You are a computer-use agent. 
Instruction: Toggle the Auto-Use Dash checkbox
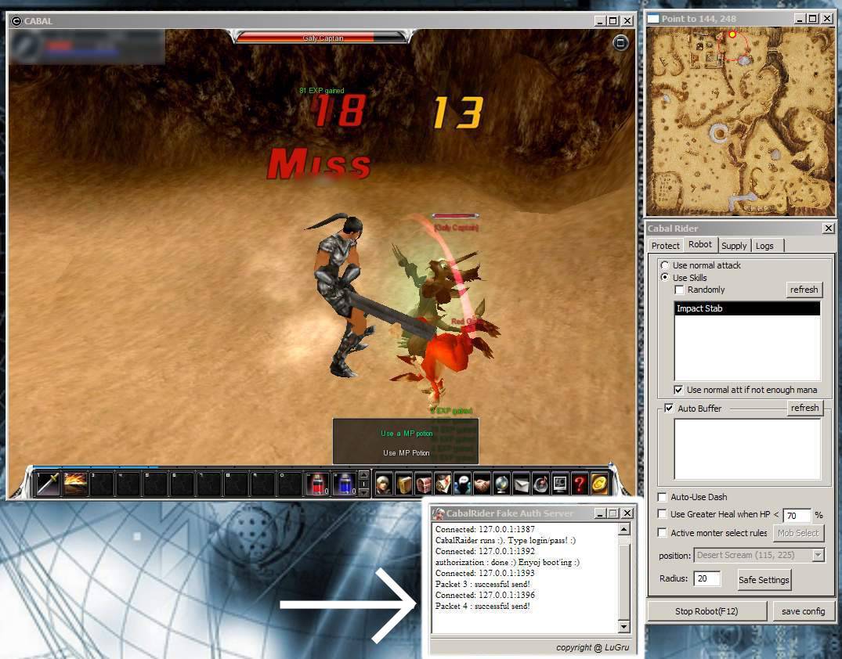point(663,497)
